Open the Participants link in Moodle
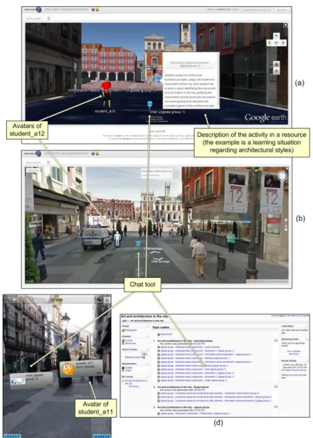Viewport: 313px width, 438px height. tap(131, 330)
